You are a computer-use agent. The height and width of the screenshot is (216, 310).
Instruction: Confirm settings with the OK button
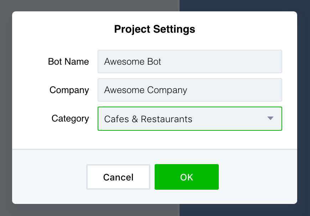point(187,177)
